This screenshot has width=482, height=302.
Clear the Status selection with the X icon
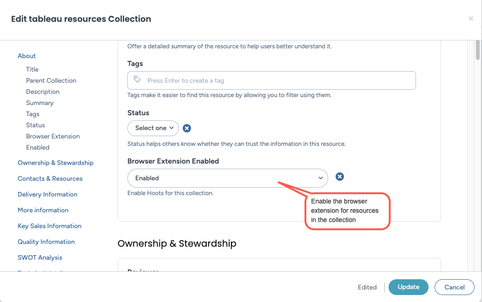point(187,128)
